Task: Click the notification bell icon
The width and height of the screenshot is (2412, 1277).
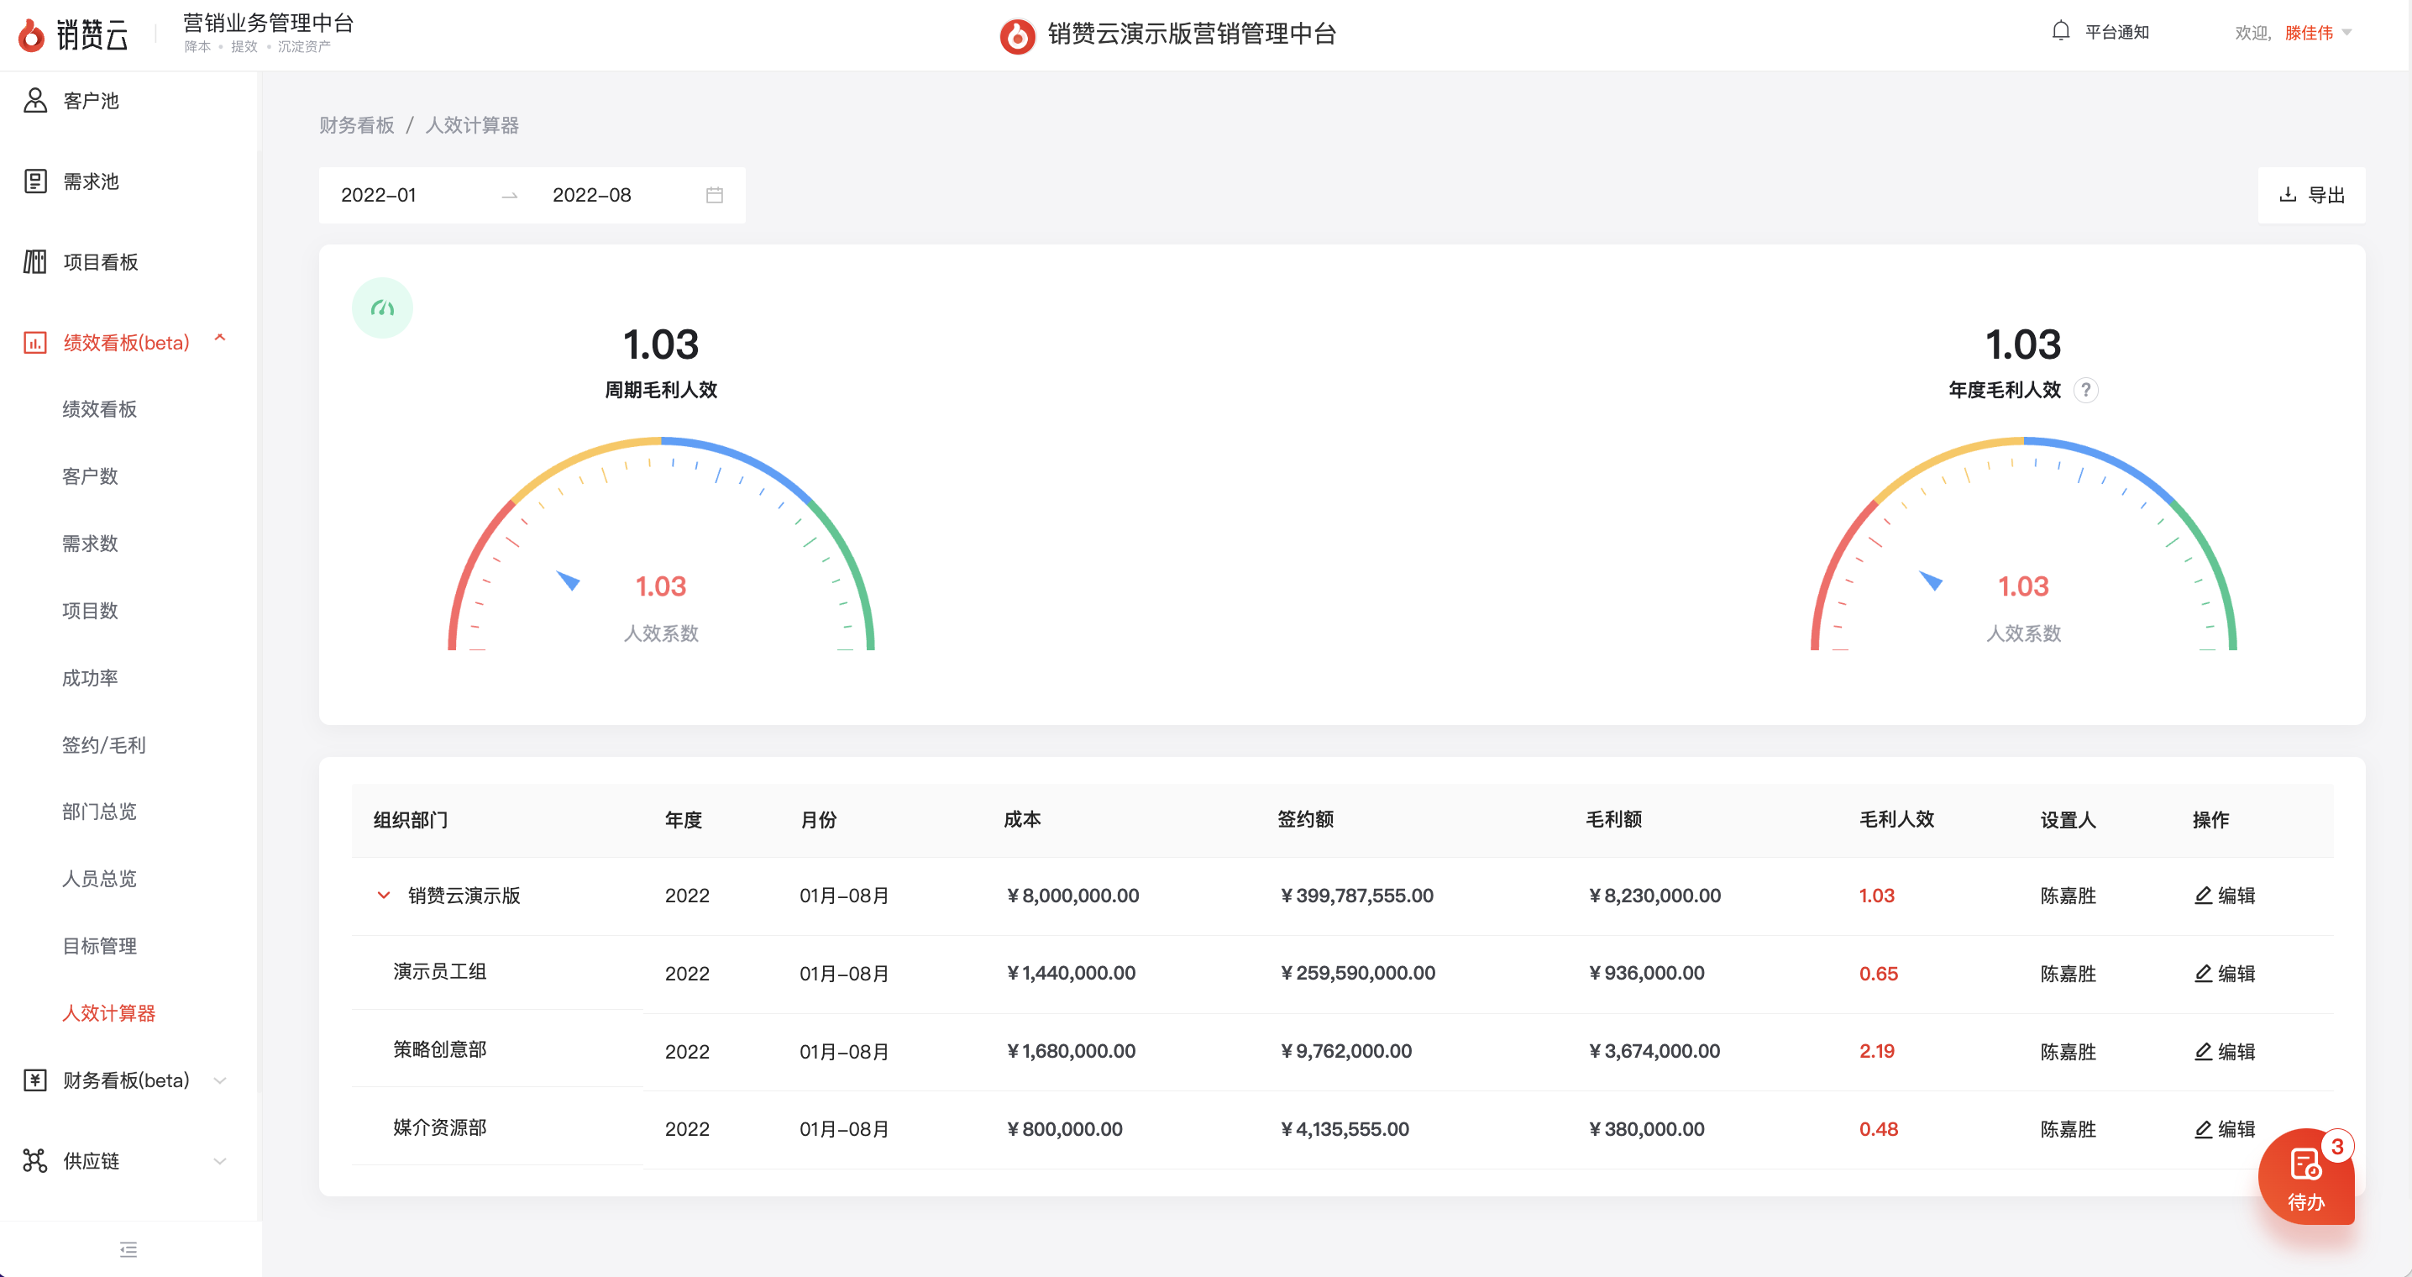Action: click(2060, 31)
